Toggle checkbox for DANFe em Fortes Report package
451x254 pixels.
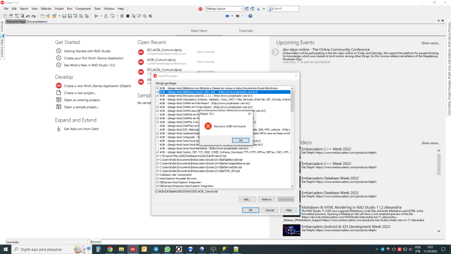tap(158, 107)
